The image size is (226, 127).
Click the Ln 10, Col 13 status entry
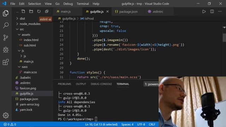(101, 125)
